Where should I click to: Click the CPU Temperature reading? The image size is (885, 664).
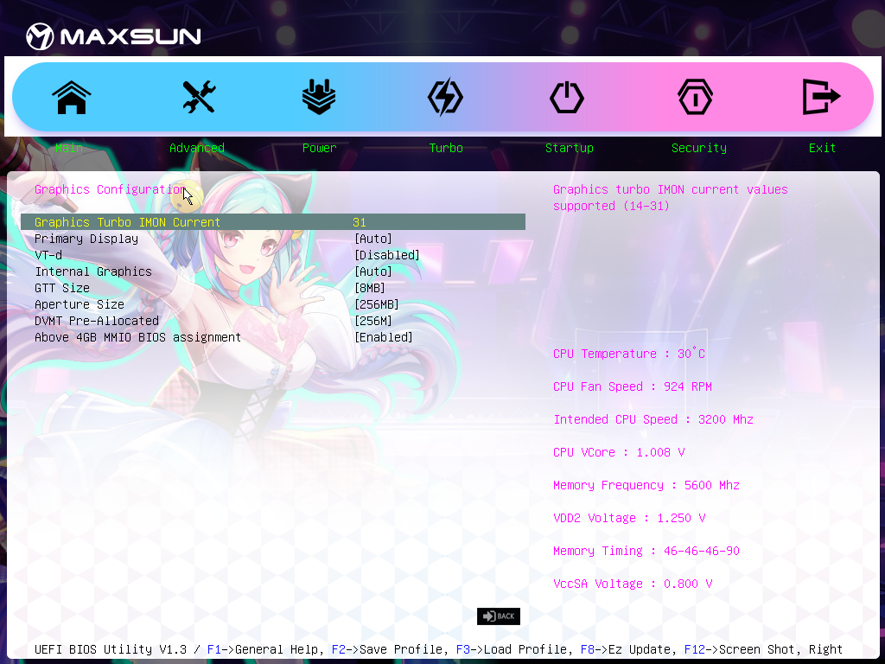pyautogui.click(x=629, y=354)
